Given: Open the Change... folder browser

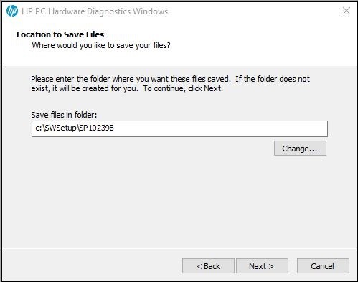Looking at the screenshot, I should [x=300, y=149].
